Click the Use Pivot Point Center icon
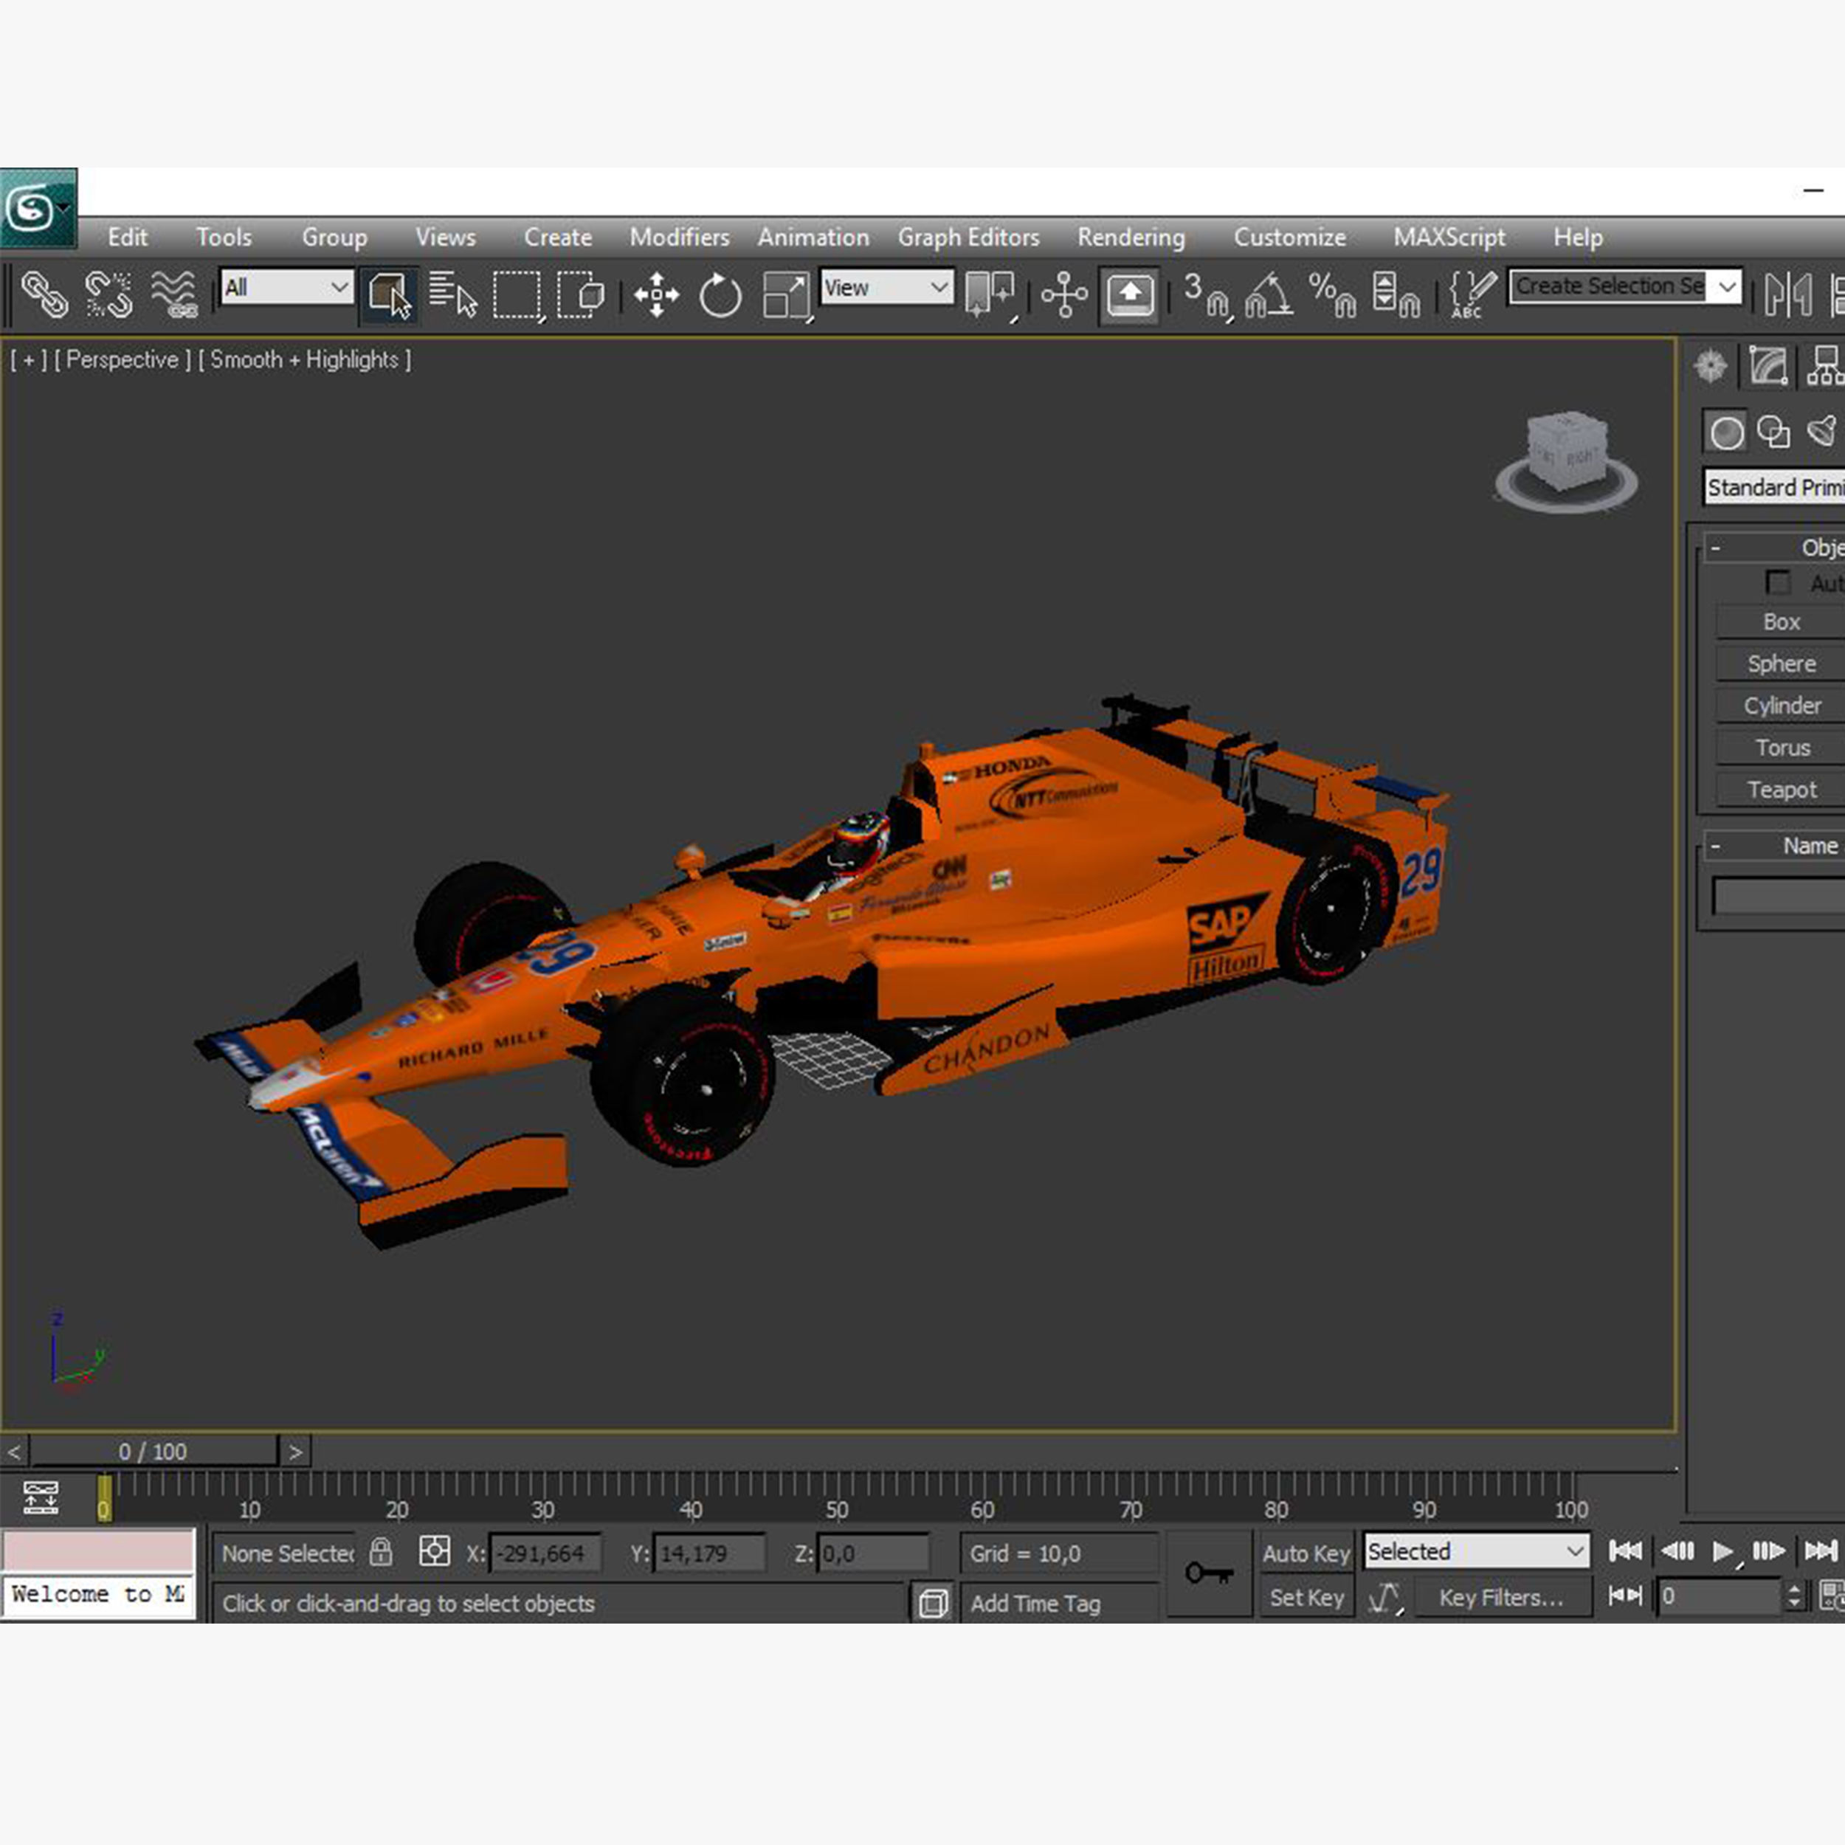 [x=990, y=294]
